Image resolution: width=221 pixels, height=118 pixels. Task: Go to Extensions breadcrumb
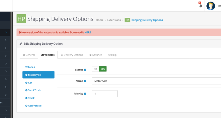point(114,20)
